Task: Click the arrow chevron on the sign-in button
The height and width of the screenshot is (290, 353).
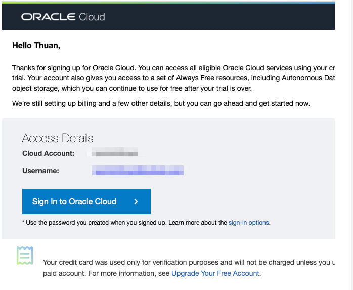Action: tap(136, 201)
